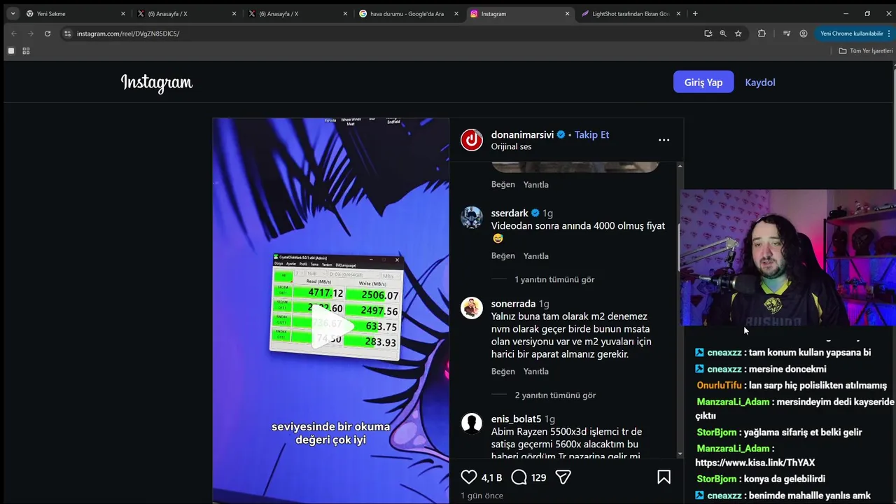Open Chrome zoom magnifier icon in address bar
The width and height of the screenshot is (896, 504).
[723, 34]
